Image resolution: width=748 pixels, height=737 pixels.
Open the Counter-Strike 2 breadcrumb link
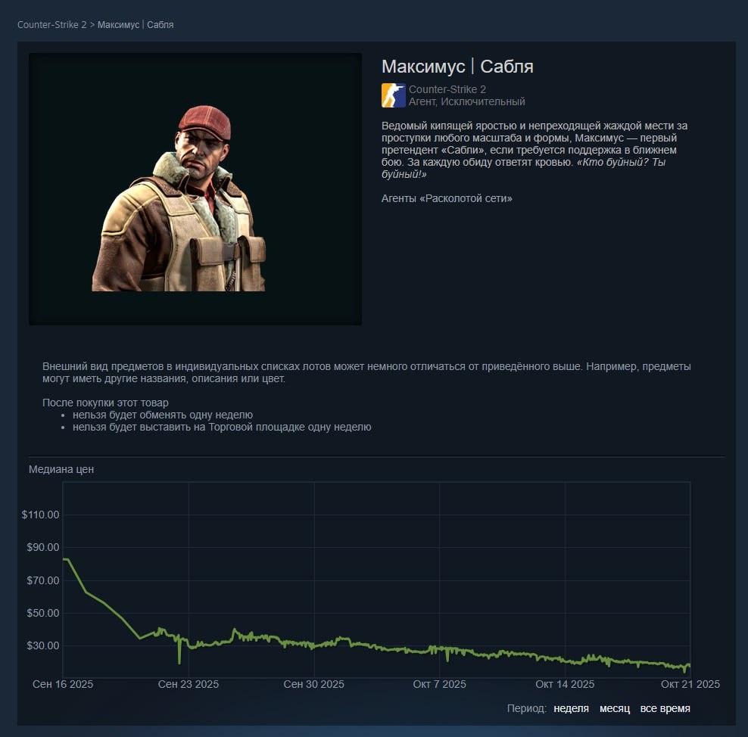(52, 25)
